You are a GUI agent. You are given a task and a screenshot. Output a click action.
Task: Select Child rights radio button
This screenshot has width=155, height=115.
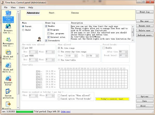click(x=23, y=30)
